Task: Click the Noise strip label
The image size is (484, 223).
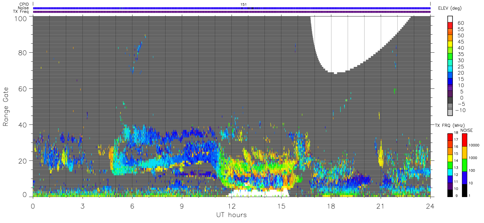Action: (24, 8)
